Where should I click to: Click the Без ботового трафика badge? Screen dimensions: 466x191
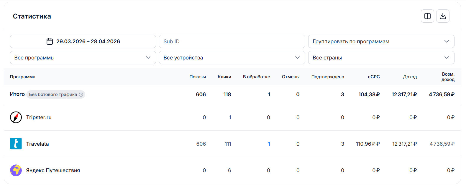tap(53, 94)
